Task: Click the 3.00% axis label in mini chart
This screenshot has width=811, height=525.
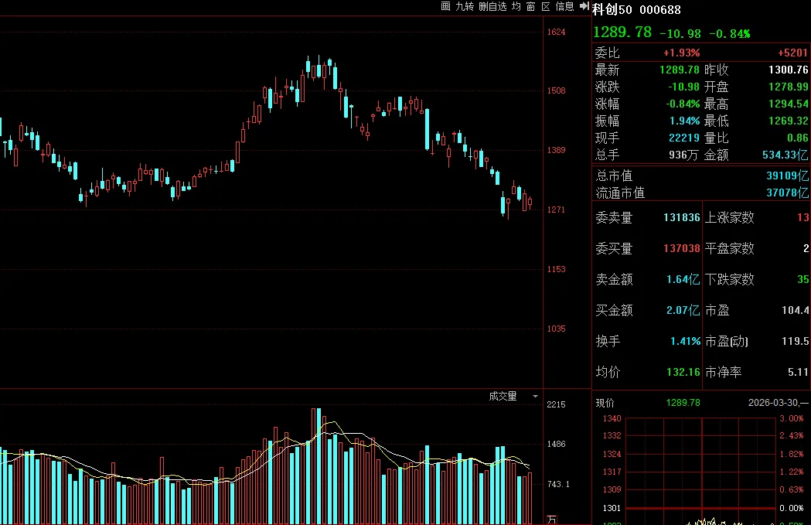Action: [792, 418]
